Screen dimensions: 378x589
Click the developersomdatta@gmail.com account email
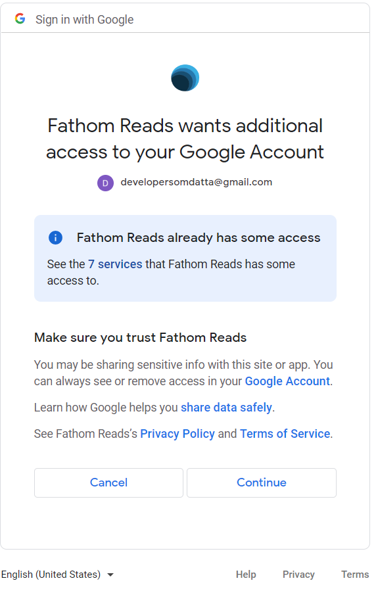[196, 182]
